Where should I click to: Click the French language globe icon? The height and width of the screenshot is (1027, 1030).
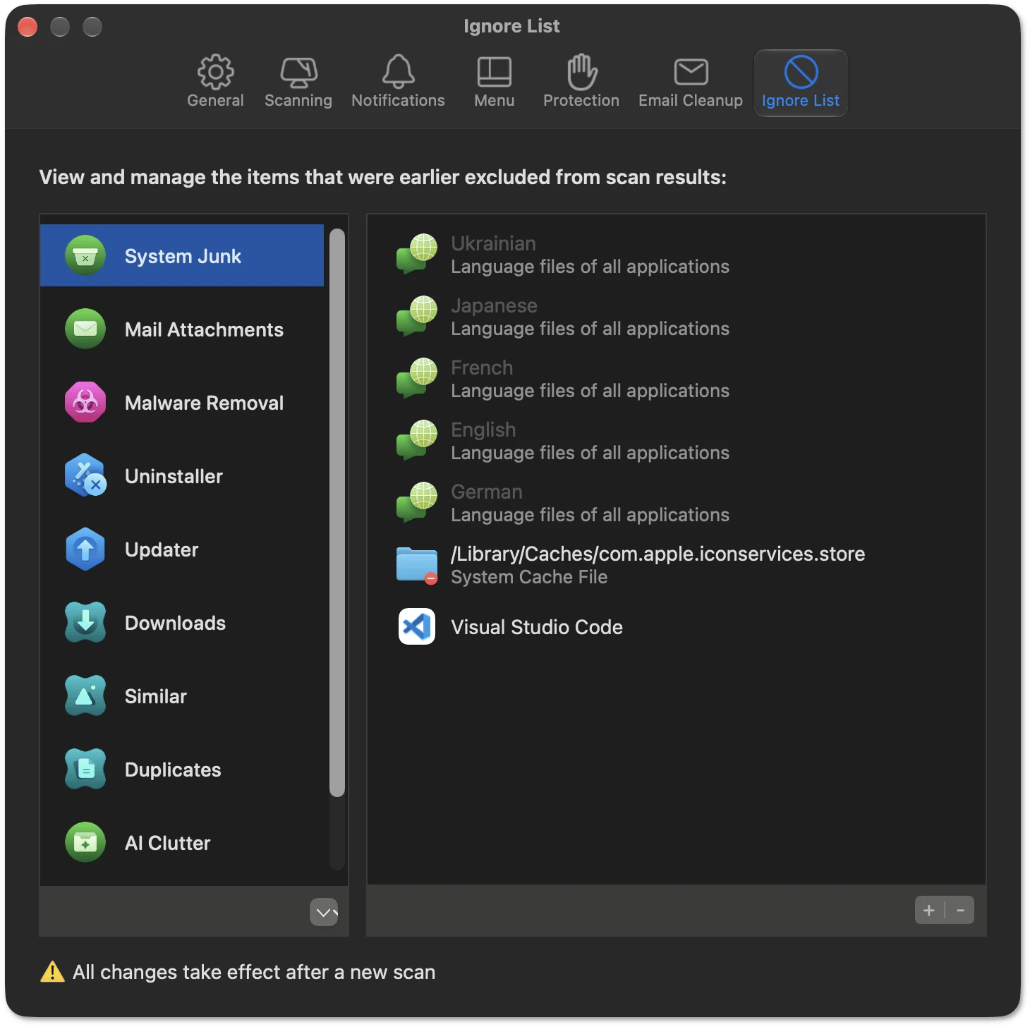click(x=417, y=379)
